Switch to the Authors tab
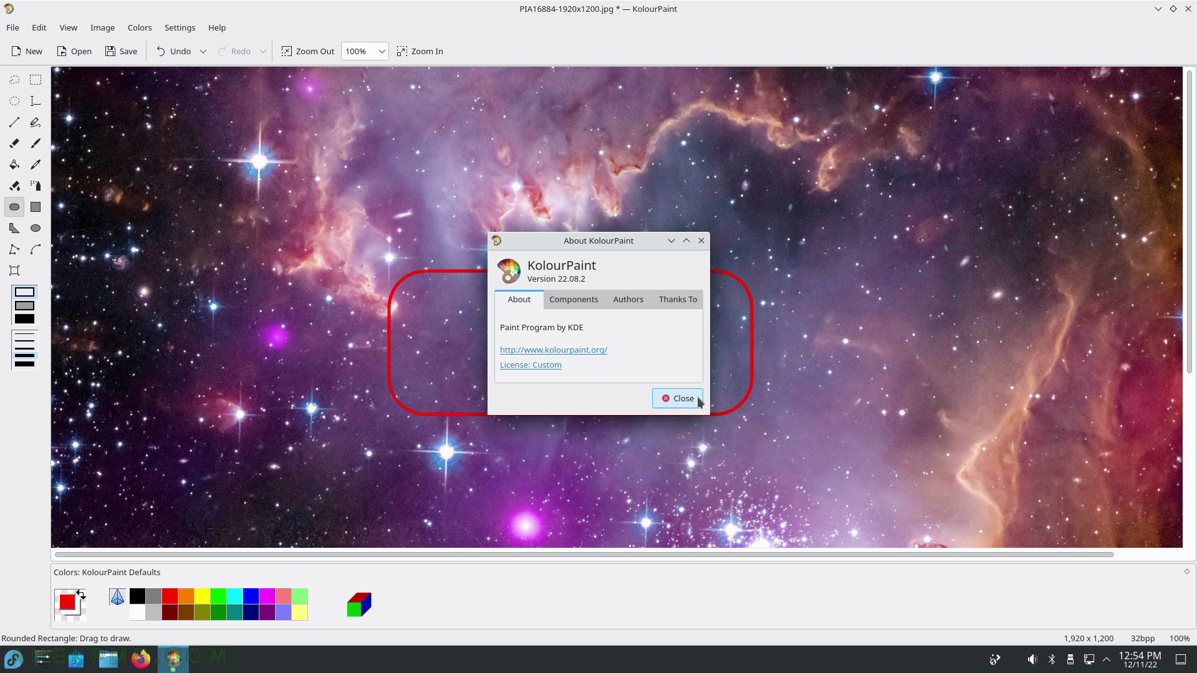Viewport: 1197px width, 673px height. (x=628, y=300)
